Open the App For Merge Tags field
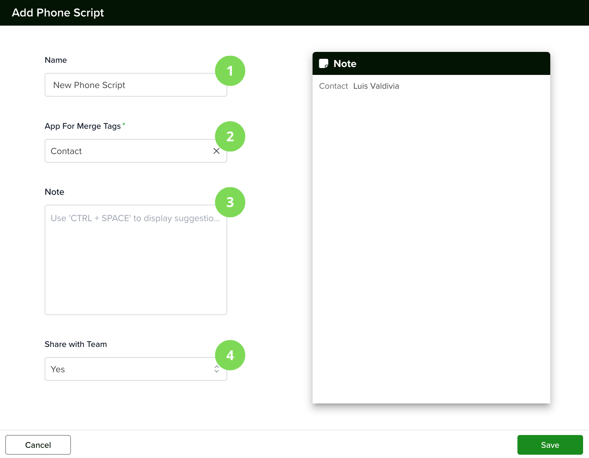Viewport: 589px width, 458px height. click(136, 151)
